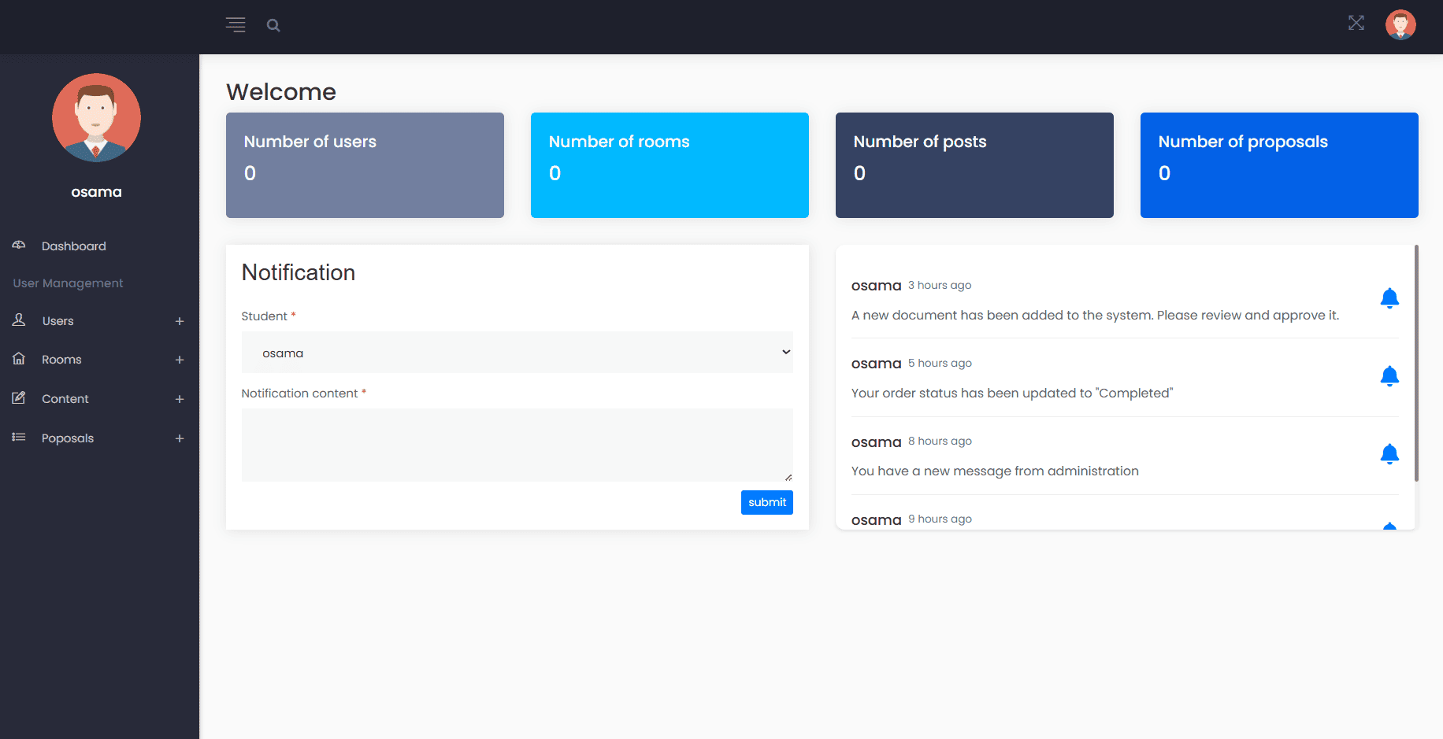1443x739 pixels.
Task: Click the fullscreen expand icon
Action: tap(1356, 24)
